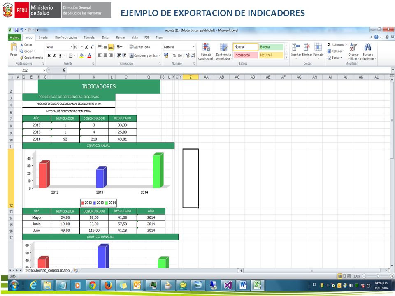Toggle align text right button
The height and width of the screenshot is (296, 395).
point(111,55)
